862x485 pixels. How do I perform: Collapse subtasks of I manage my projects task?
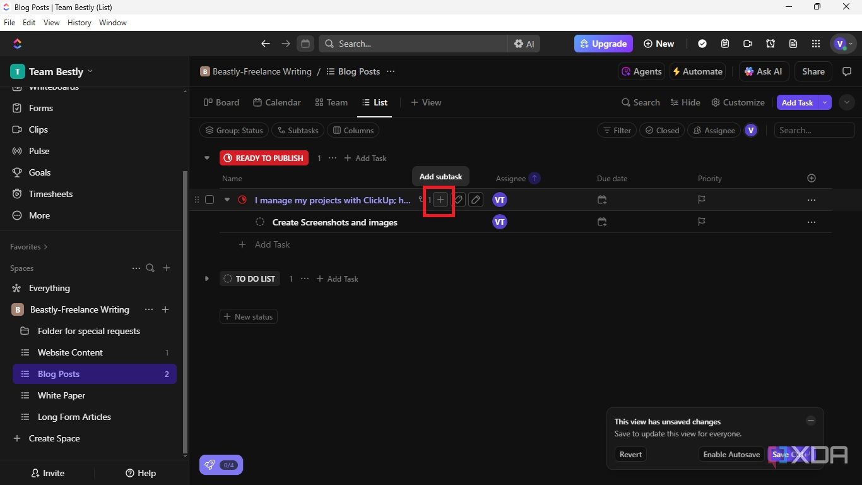pyautogui.click(x=227, y=200)
